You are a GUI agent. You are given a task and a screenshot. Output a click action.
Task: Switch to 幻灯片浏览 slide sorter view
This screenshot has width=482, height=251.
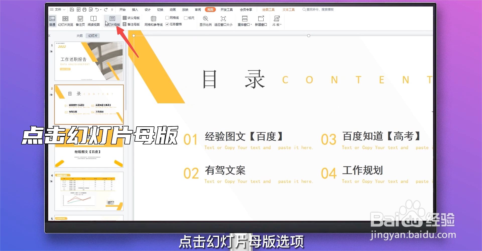66,21
